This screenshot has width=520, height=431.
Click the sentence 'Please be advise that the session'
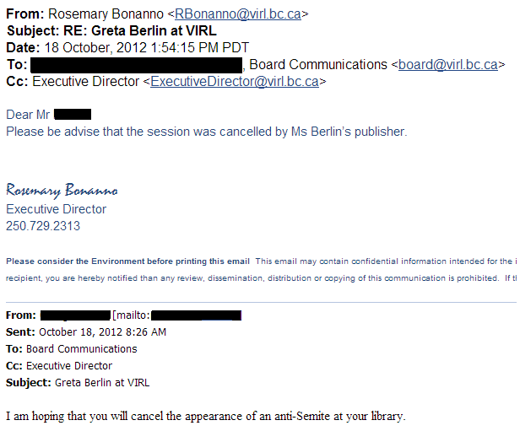206,132
